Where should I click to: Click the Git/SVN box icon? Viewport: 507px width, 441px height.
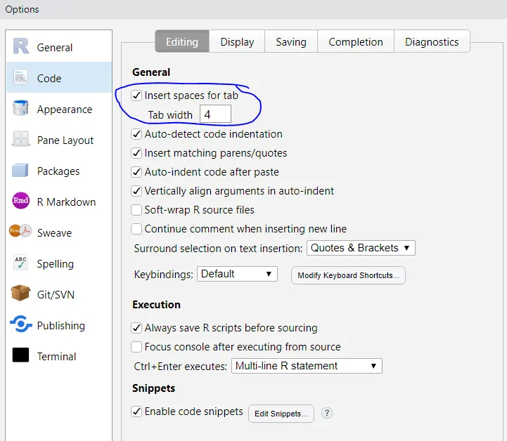click(x=21, y=294)
